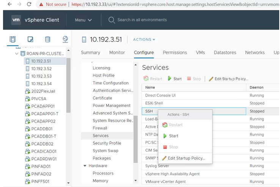Click the VM icon next to 2022FlexJail

click(x=27, y=91)
